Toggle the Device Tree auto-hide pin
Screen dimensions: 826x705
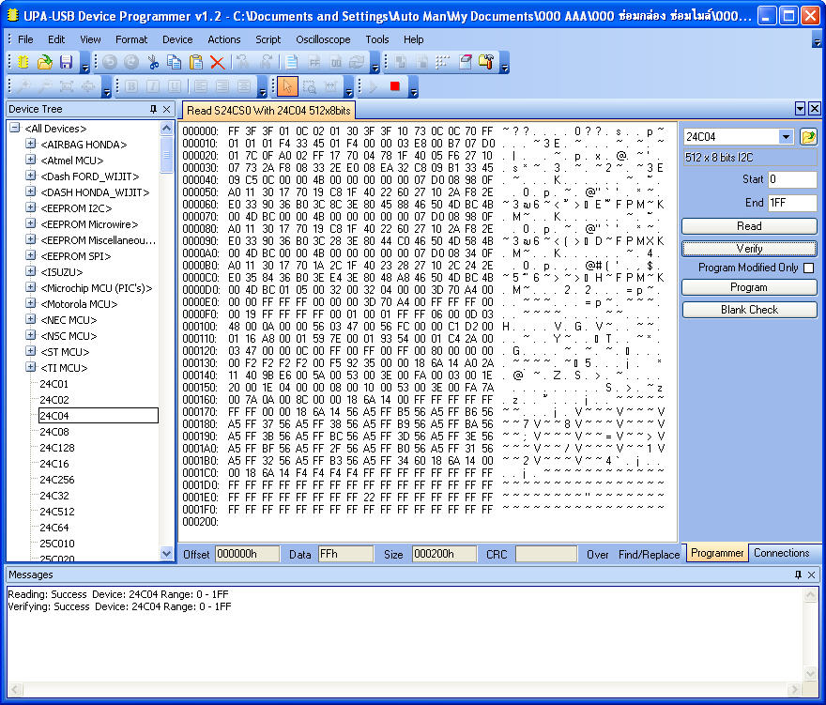click(x=153, y=109)
